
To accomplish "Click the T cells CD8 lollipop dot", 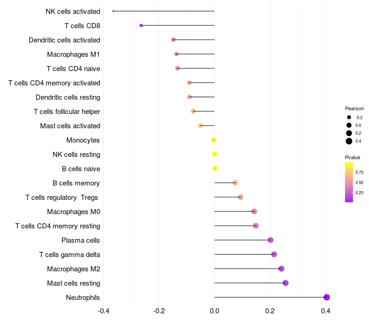I will point(141,25).
